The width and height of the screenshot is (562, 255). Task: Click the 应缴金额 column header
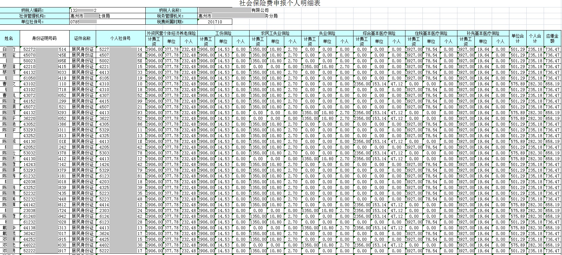552,38
